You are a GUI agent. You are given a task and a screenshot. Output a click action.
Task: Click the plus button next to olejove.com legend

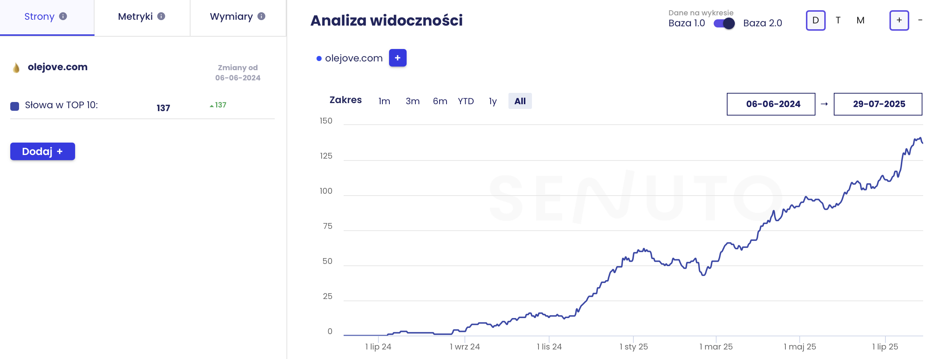tap(397, 58)
